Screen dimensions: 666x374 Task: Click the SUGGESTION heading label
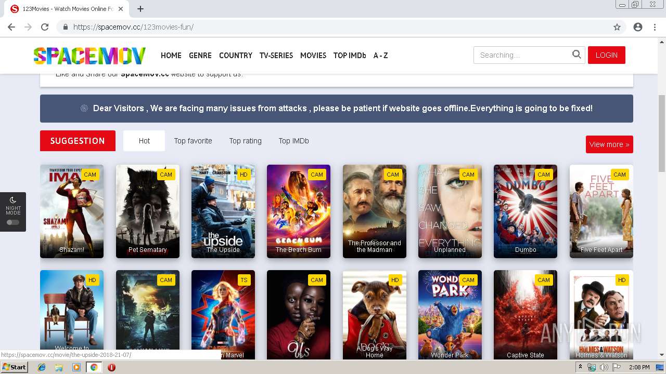point(78,141)
